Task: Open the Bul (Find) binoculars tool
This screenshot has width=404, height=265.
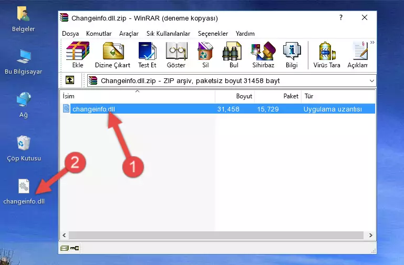Action: pyautogui.click(x=234, y=55)
